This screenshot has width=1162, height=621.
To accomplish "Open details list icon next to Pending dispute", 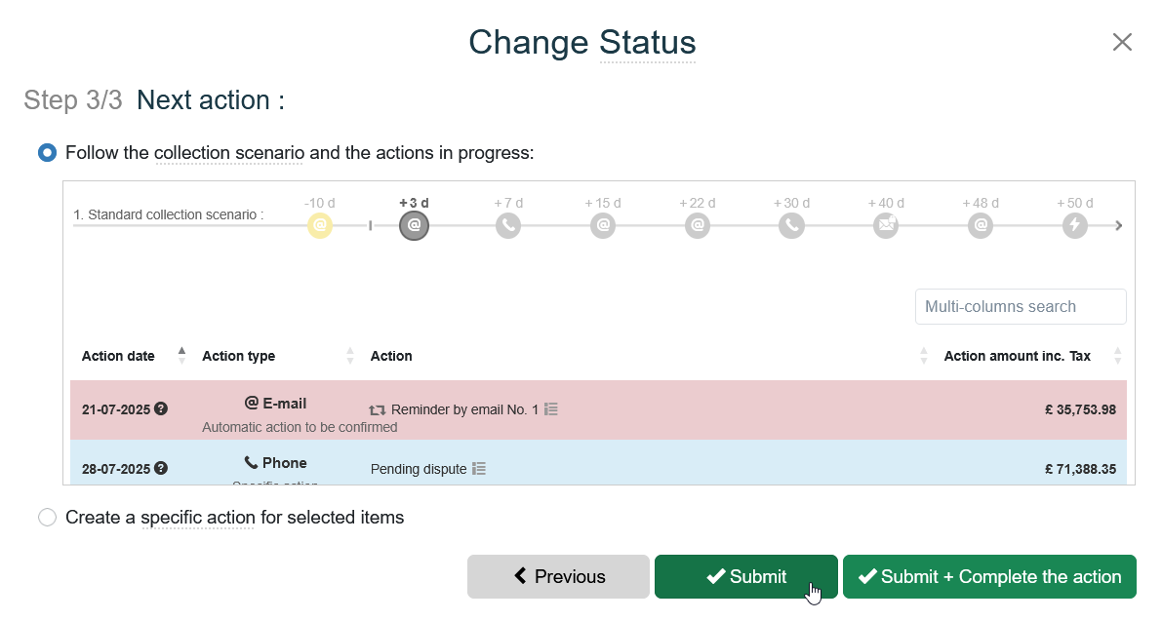I will coord(479,469).
